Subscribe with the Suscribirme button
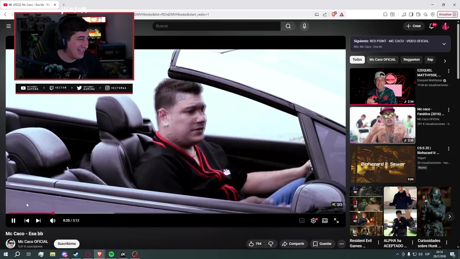This screenshot has width=460, height=259. point(67,244)
